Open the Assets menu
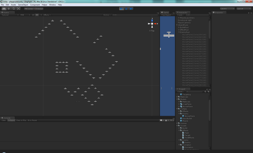253x153 pixels. [13, 5]
